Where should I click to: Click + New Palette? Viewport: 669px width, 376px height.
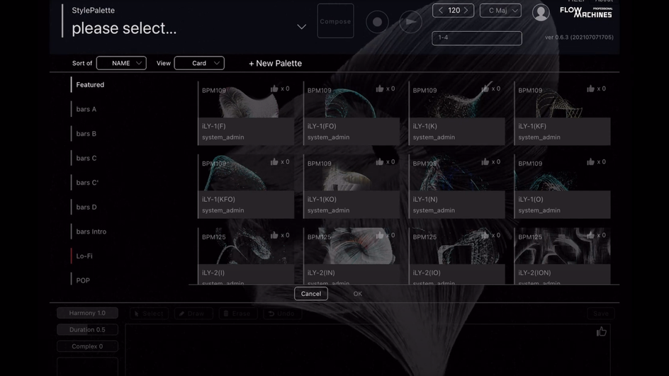[275, 64]
